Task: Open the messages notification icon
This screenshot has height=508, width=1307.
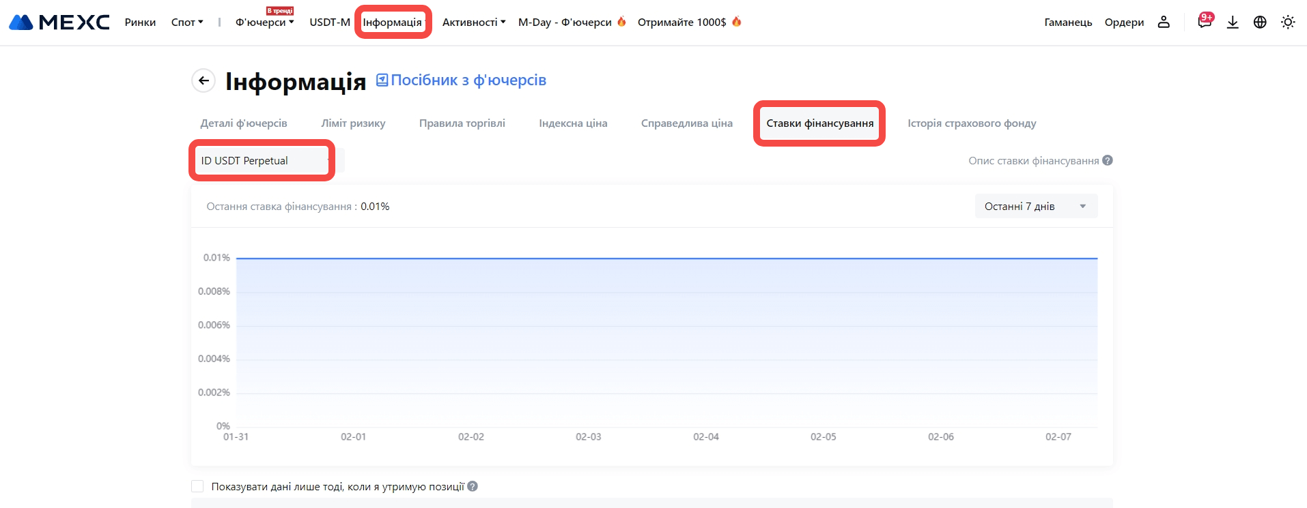Action: [x=1205, y=22]
